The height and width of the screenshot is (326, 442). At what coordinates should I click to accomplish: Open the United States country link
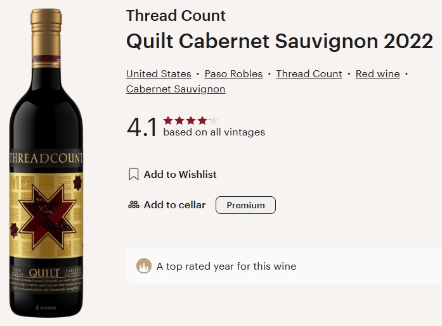[159, 74]
